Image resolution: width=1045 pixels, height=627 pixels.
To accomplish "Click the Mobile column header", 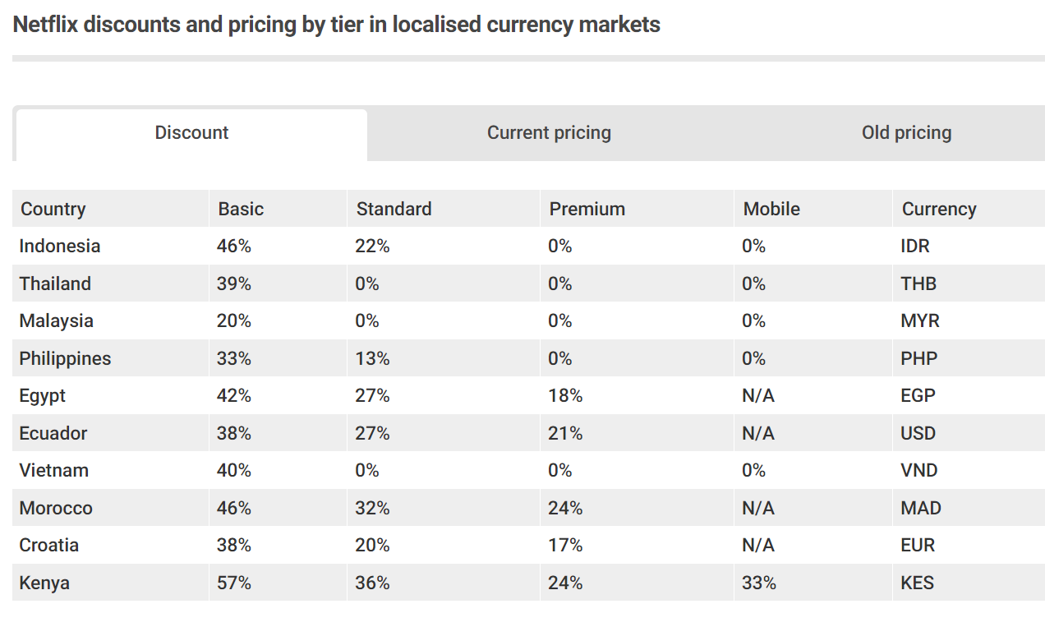I will pyautogui.click(x=771, y=209).
